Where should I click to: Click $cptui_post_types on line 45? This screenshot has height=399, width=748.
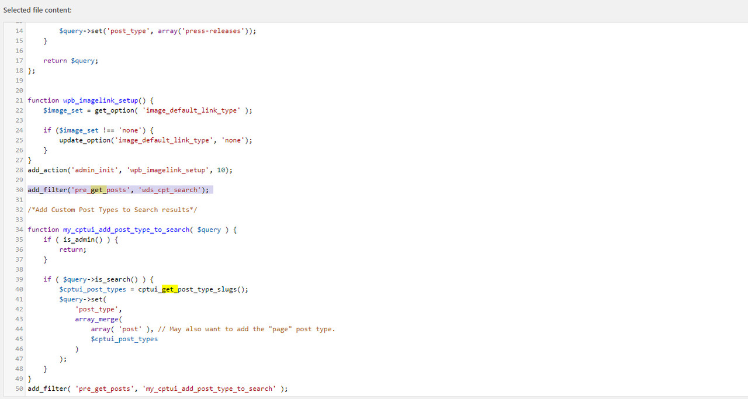point(124,339)
